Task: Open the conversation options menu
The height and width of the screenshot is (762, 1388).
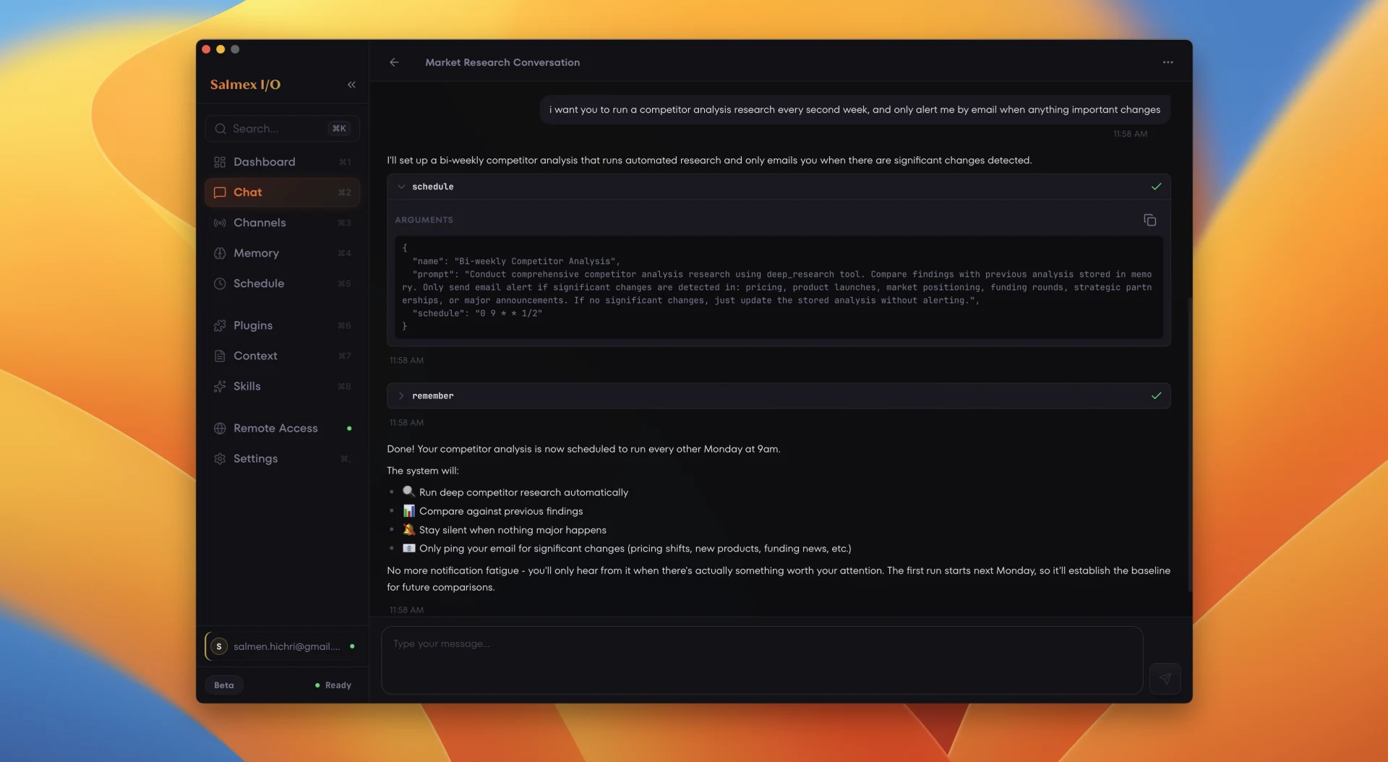Action: [1168, 62]
